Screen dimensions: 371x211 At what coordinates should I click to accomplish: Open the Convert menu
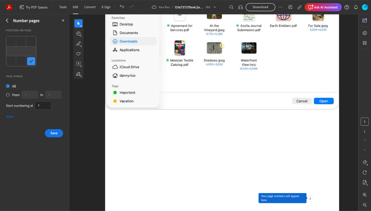click(90, 7)
